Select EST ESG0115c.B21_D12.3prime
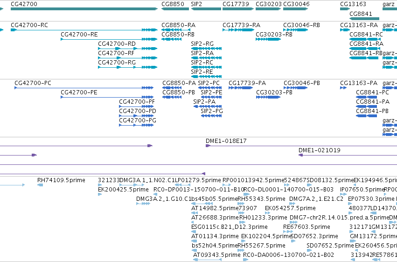This screenshot has width=397, height=262. pyautogui.click(x=194, y=232)
